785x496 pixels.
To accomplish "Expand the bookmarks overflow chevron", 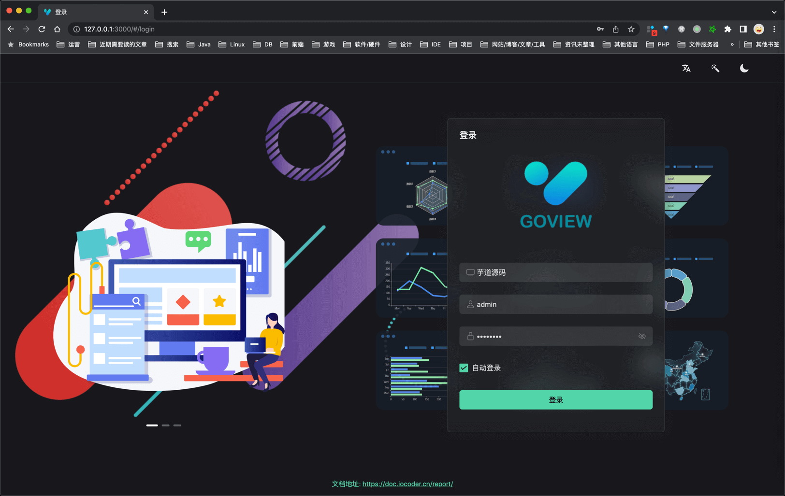I will pyautogui.click(x=732, y=44).
